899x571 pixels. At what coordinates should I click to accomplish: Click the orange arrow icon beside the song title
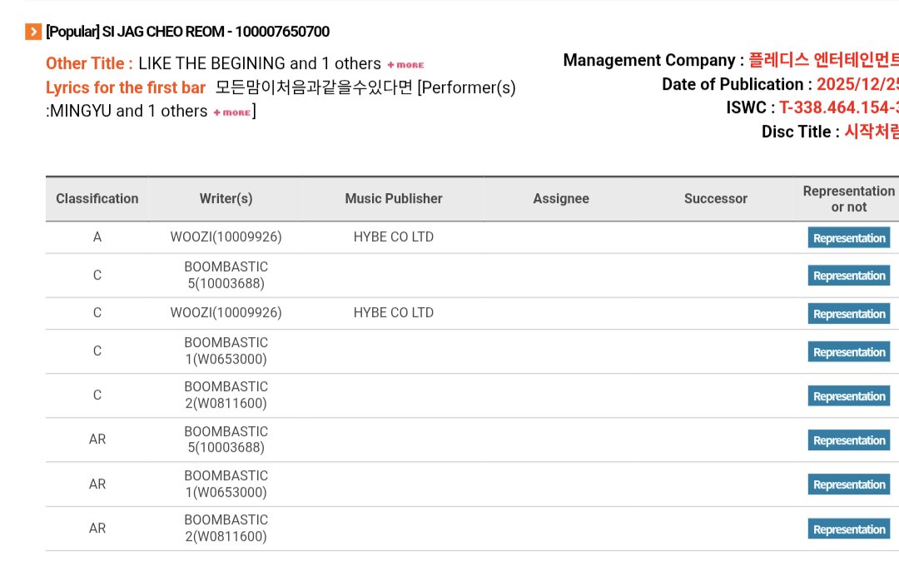(x=33, y=32)
